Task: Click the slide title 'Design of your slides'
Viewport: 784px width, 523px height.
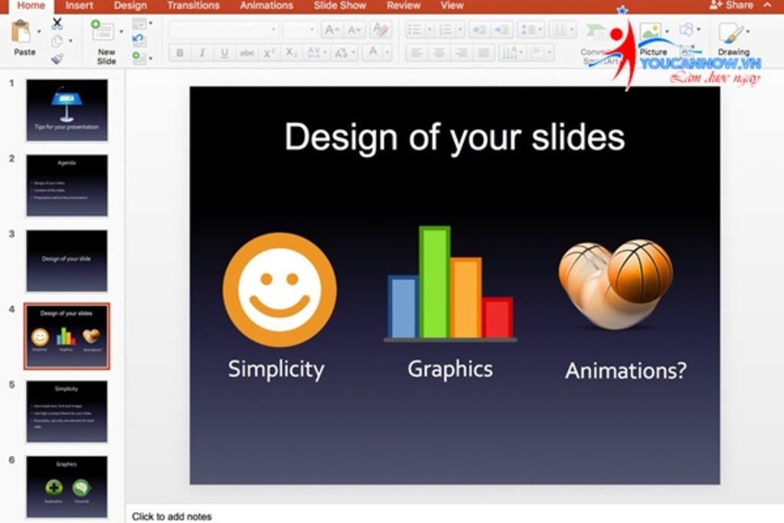Action: pyautogui.click(x=455, y=137)
